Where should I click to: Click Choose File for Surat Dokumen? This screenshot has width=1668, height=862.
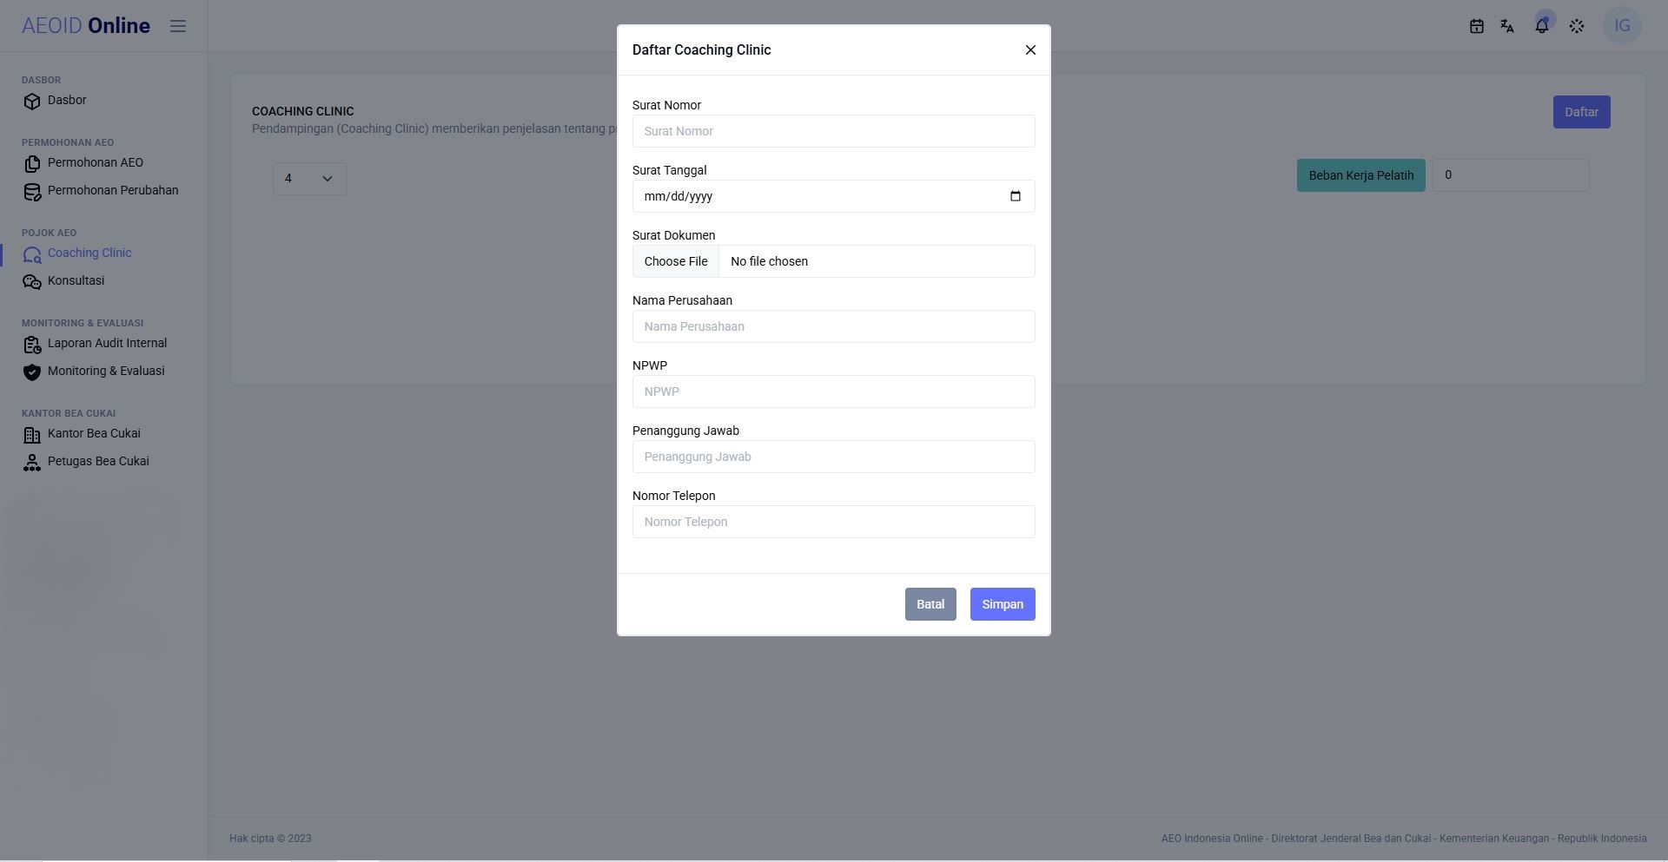676,261
